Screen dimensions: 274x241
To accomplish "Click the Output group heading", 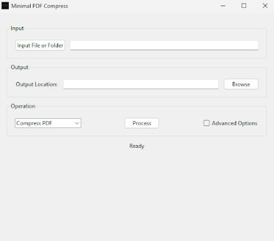I will (20, 67).
